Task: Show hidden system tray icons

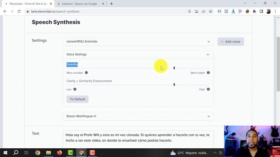Action: tap(215, 153)
